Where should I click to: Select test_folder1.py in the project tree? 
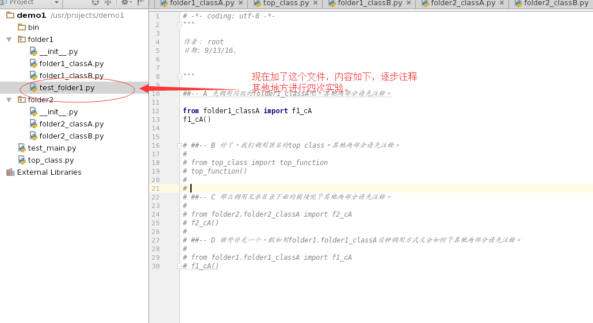pyautogui.click(x=62, y=87)
